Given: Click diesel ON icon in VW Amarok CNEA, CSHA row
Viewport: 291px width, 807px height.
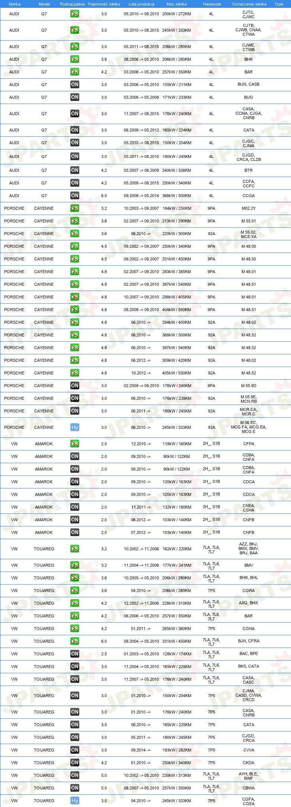Looking at the screenshot, I should pos(75,507).
